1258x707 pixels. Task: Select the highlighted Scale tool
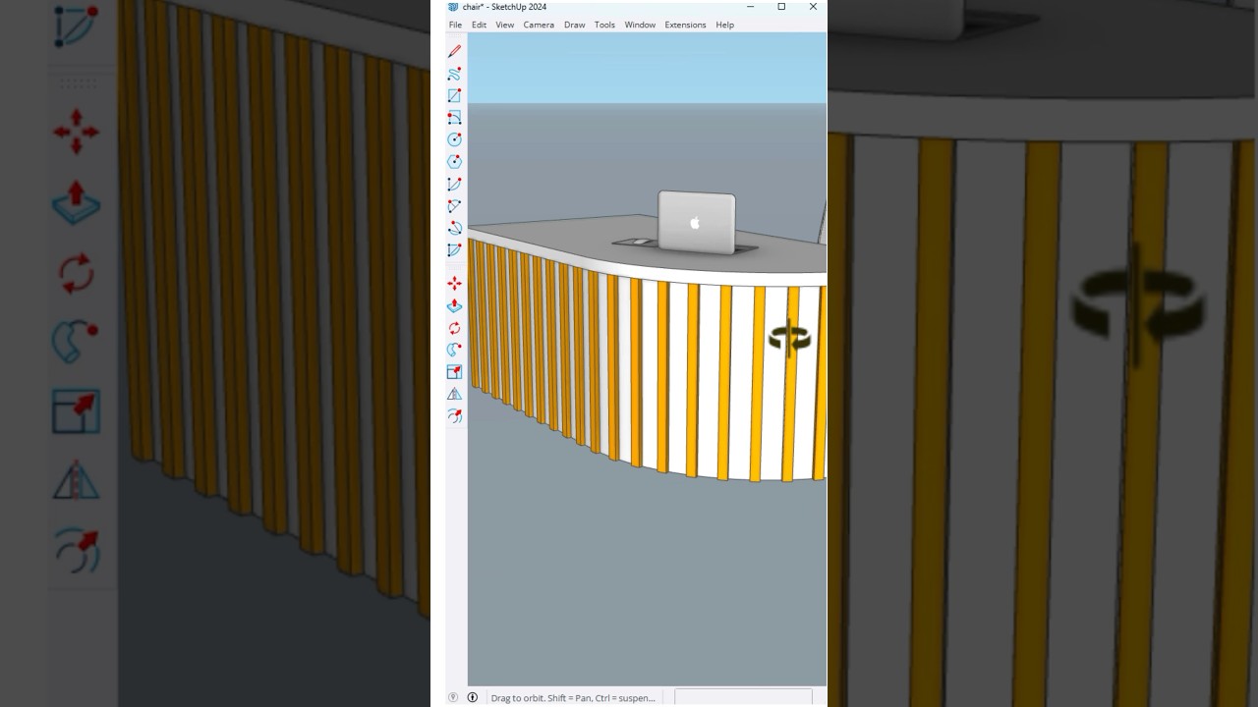(x=454, y=371)
